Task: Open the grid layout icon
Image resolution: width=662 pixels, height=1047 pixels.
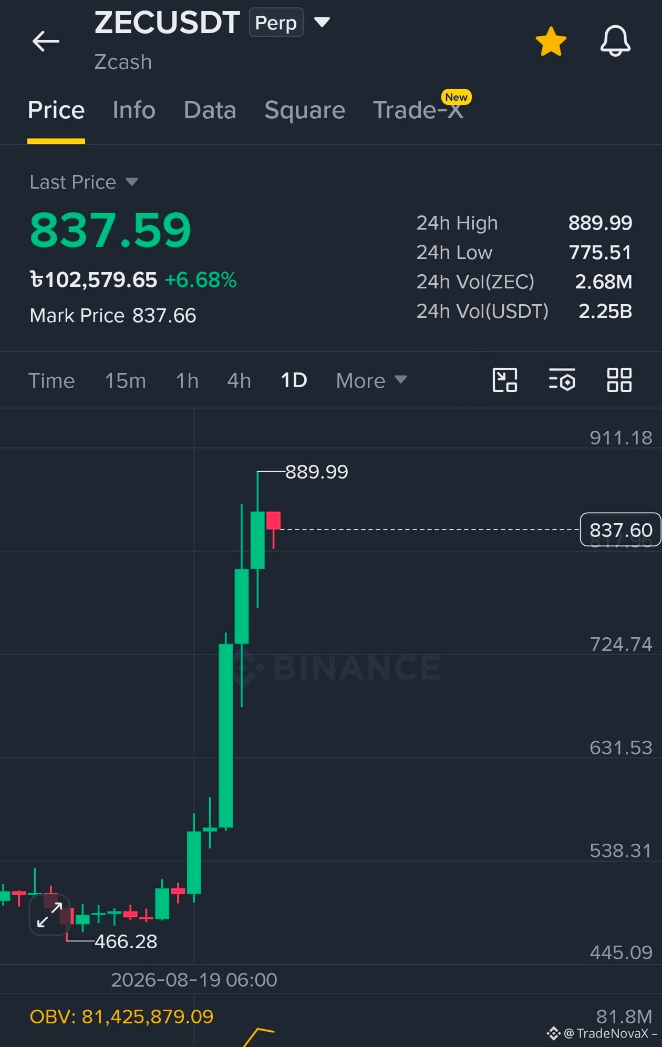Action: click(x=619, y=380)
